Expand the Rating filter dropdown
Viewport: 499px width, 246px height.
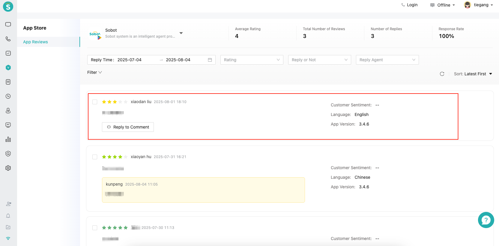pyautogui.click(x=252, y=60)
